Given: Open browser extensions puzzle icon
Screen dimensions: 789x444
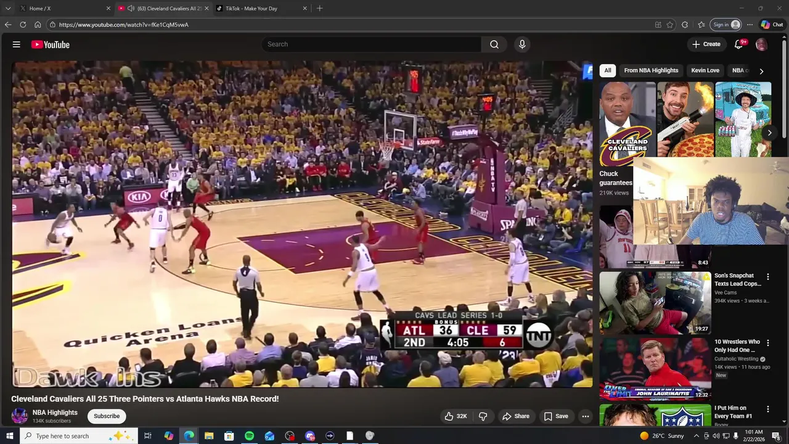Looking at the screenshot, I should click(685, 25).
